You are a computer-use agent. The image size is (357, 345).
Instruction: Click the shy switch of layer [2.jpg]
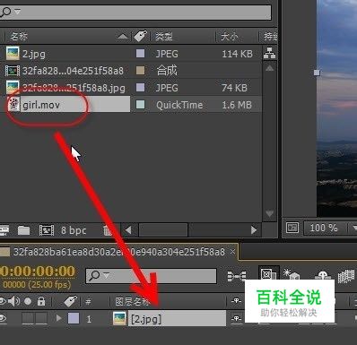(x=236, y=319)
